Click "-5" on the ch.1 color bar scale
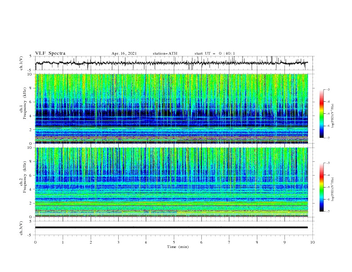 point(328,114)
